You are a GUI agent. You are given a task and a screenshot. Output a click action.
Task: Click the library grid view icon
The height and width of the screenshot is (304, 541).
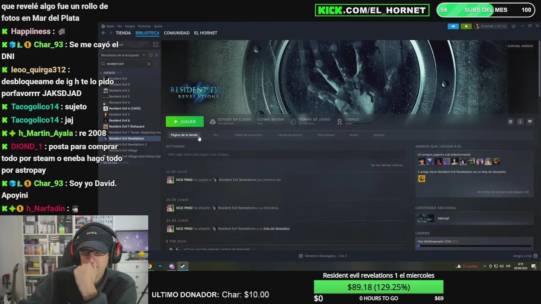coord(155,44)
